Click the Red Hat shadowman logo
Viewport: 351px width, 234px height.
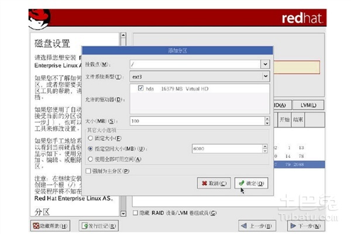[x=39, y=19]
